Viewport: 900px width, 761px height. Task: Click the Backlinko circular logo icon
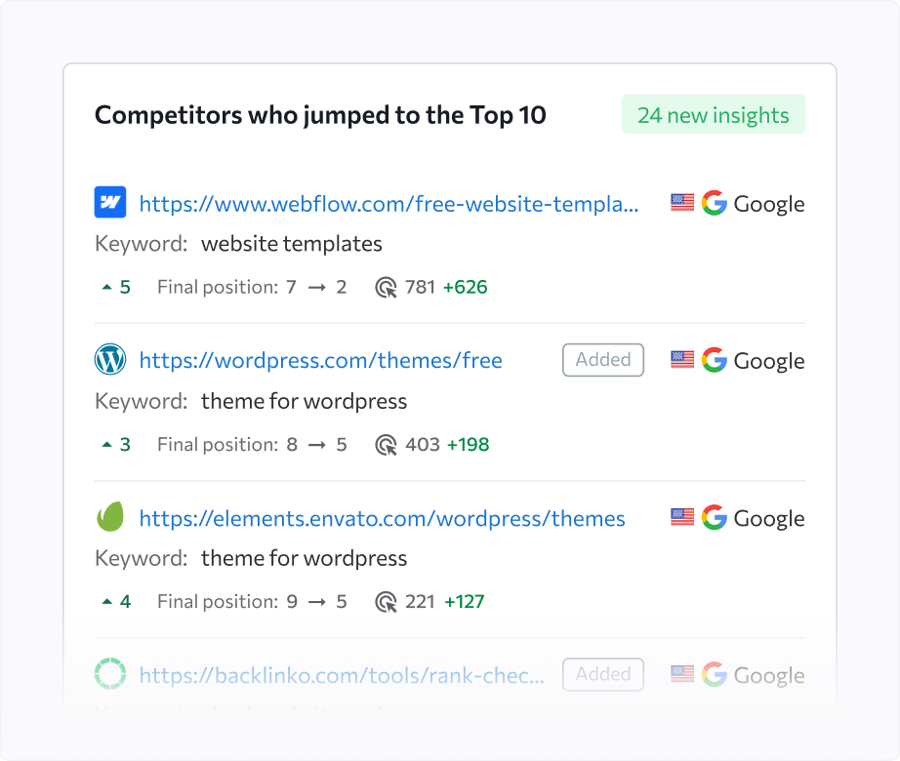tap(110, 673)
